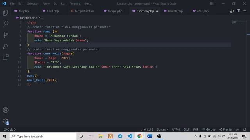Open Cortana circle on taskbar
This screenshot has height=140, width=250.
pyautogui.click(x=81, y=136)
